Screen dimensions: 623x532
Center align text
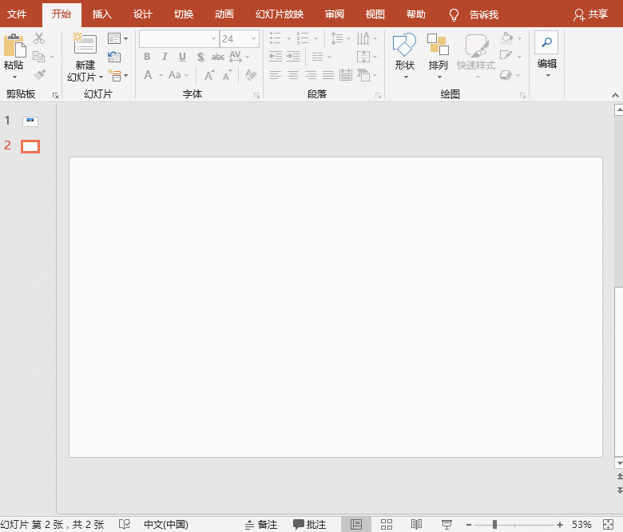(293, 75)
